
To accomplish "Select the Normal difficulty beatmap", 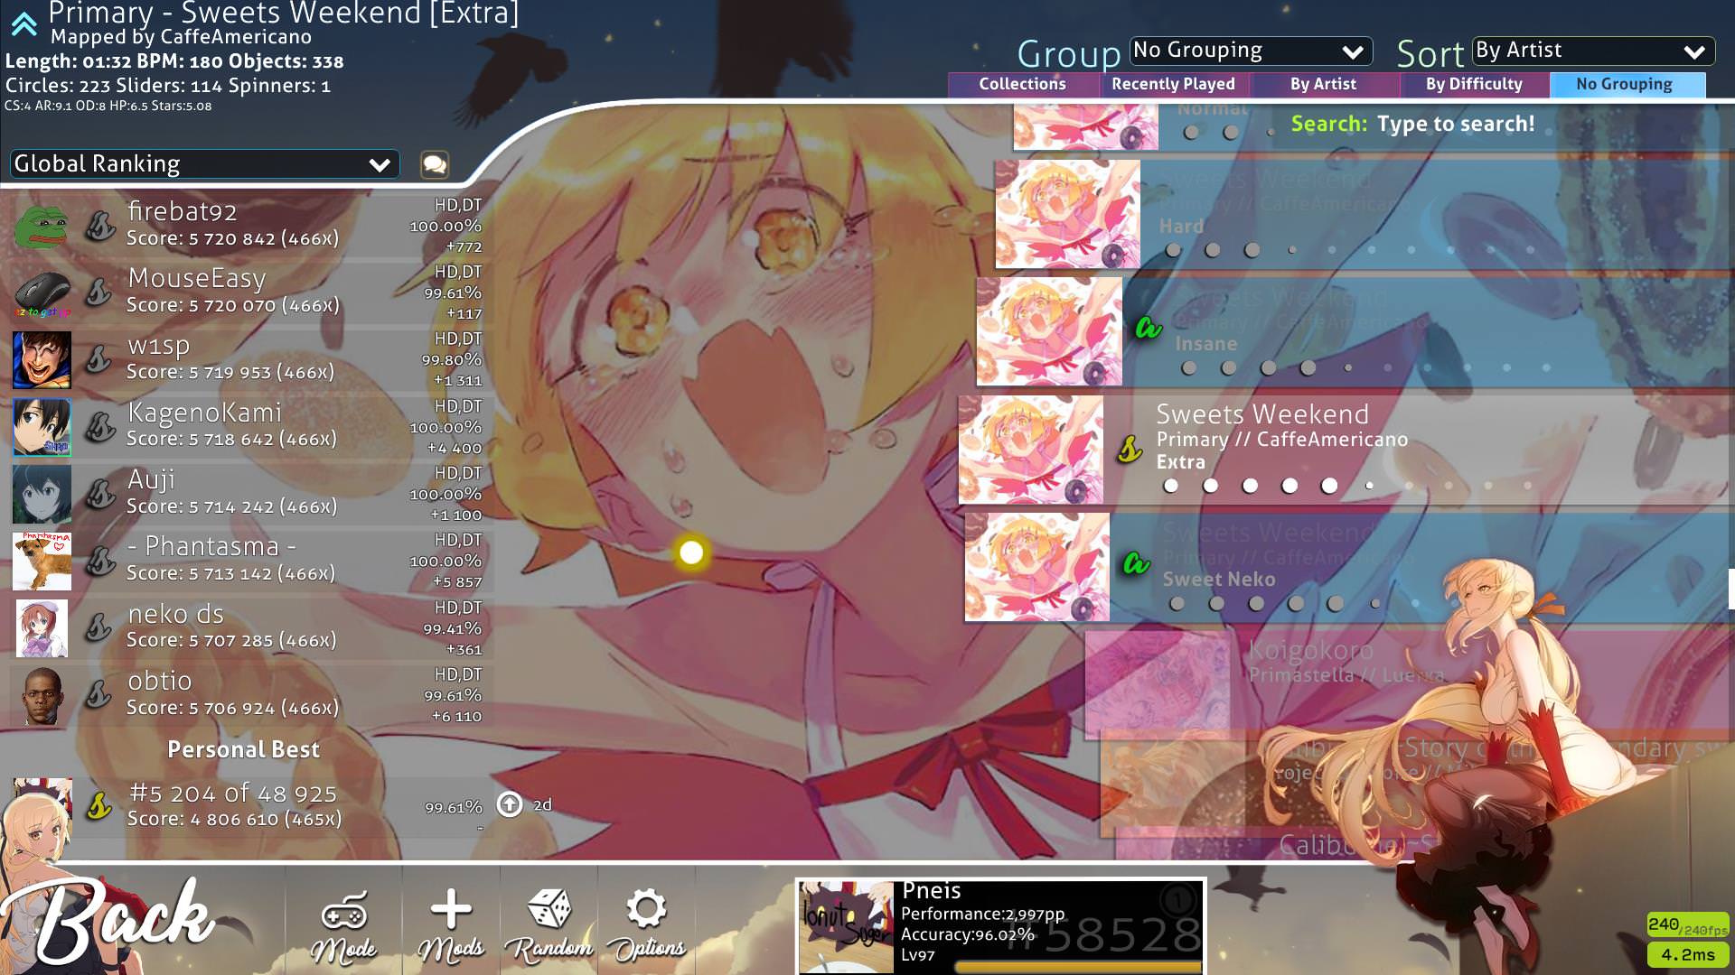I will pyautogui.click(x=1374, y=126).
